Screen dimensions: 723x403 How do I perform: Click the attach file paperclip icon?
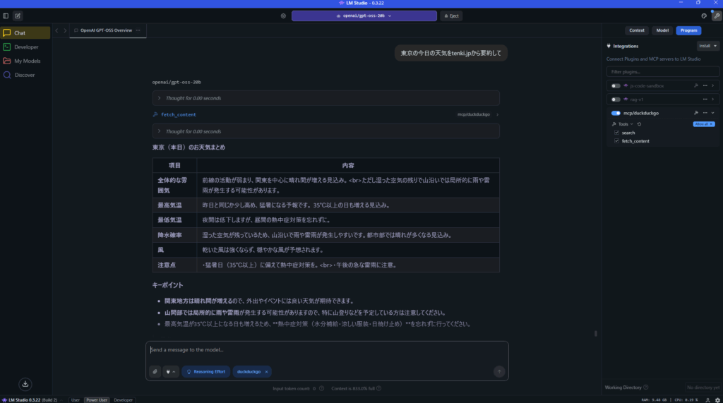(x=155, y=371)
